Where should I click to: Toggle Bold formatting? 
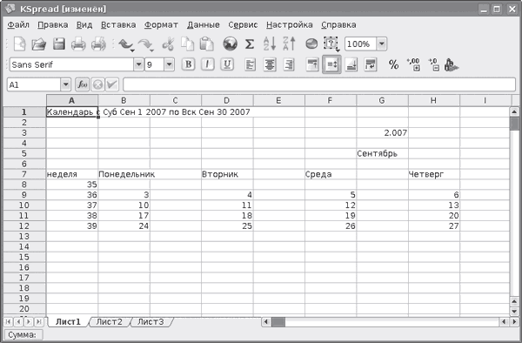point(188,64)
